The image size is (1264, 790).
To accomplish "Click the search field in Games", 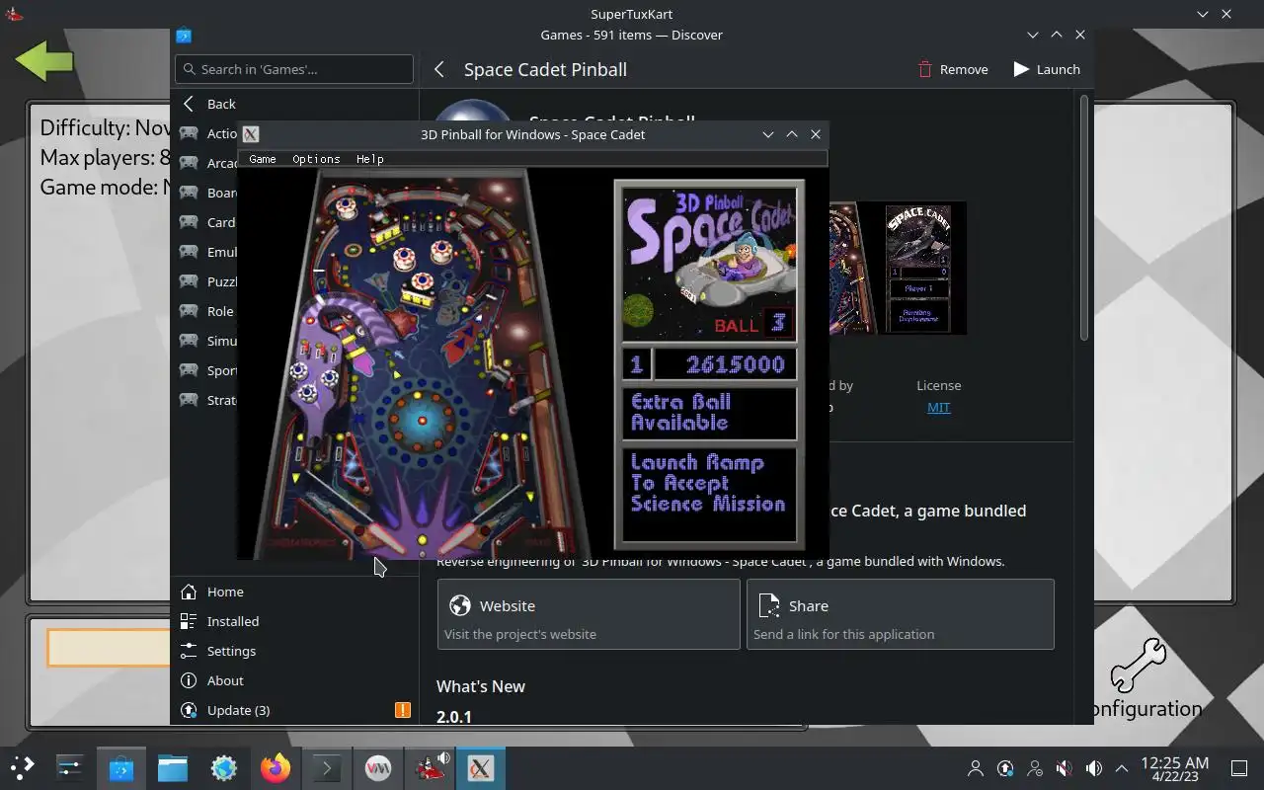I will (294, 69).
